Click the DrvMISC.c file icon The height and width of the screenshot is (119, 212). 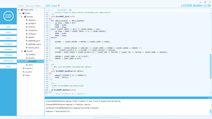26,55
